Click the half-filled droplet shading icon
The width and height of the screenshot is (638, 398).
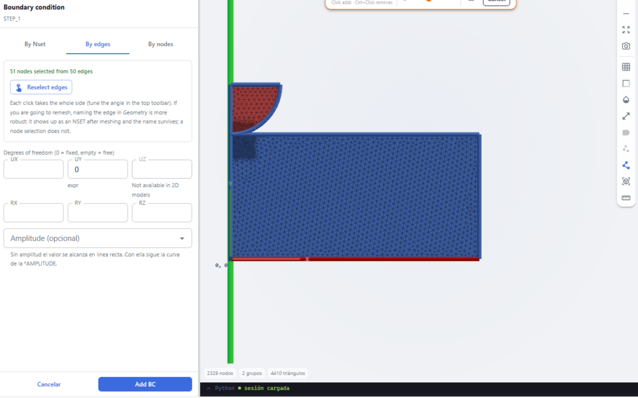click(626, 100)
